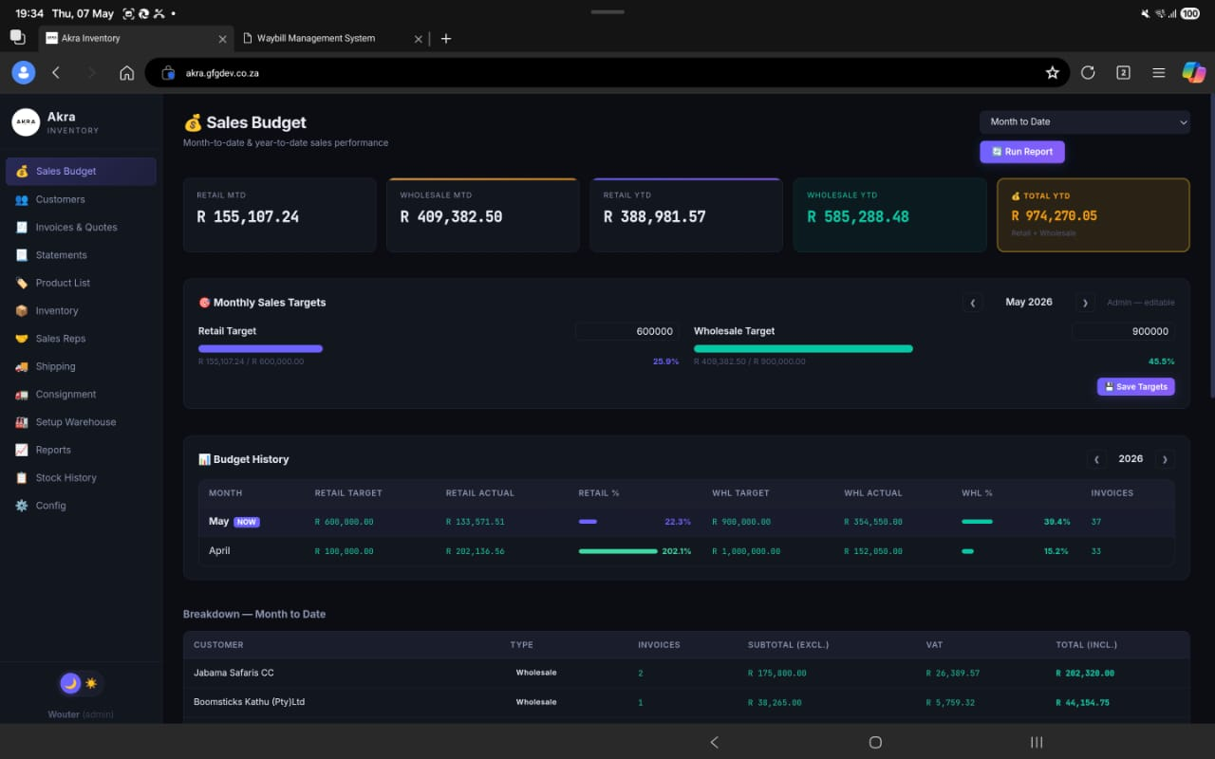Click Invoices & Quotes document icon
Image resolution: width=1215 pixels, height=759 pixels.
(22, 228)
